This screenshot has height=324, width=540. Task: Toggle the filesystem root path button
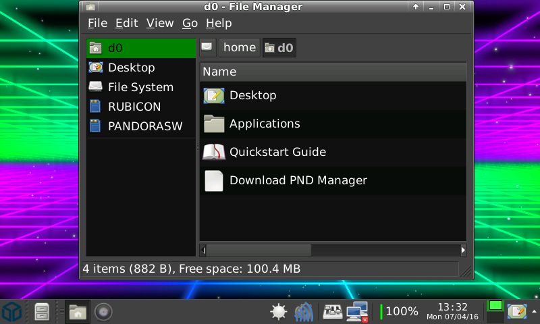click(207, 47)
